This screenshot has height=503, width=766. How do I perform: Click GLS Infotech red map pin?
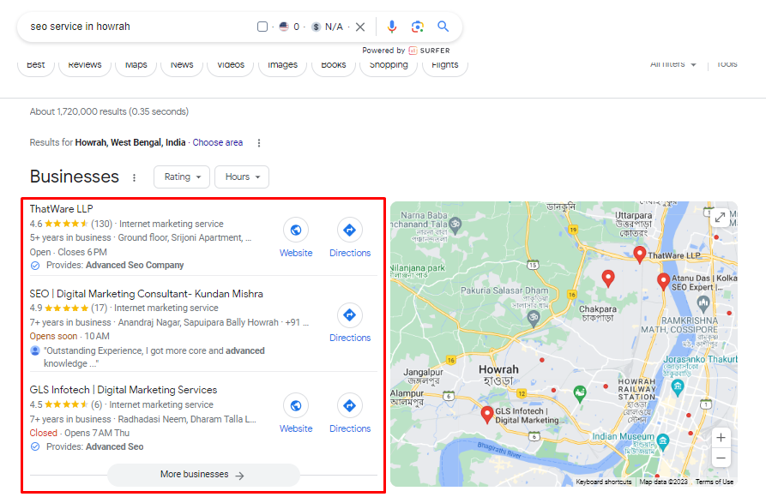(x=486, y=415)
